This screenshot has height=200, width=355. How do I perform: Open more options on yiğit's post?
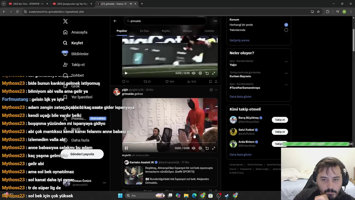pyautogui.click(x=216, y=90)
